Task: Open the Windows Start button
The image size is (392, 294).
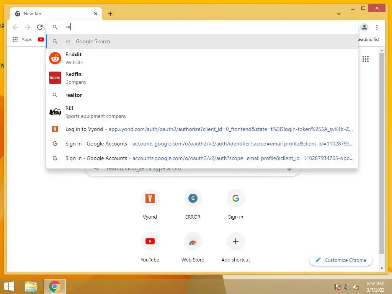Action: (9, 286)
